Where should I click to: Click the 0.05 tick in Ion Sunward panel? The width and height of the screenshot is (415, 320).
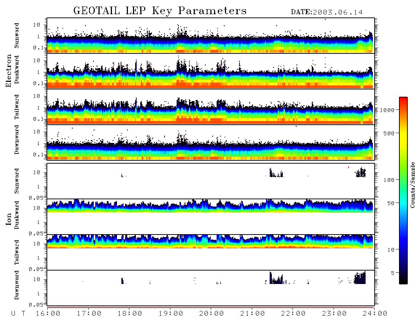36,198
